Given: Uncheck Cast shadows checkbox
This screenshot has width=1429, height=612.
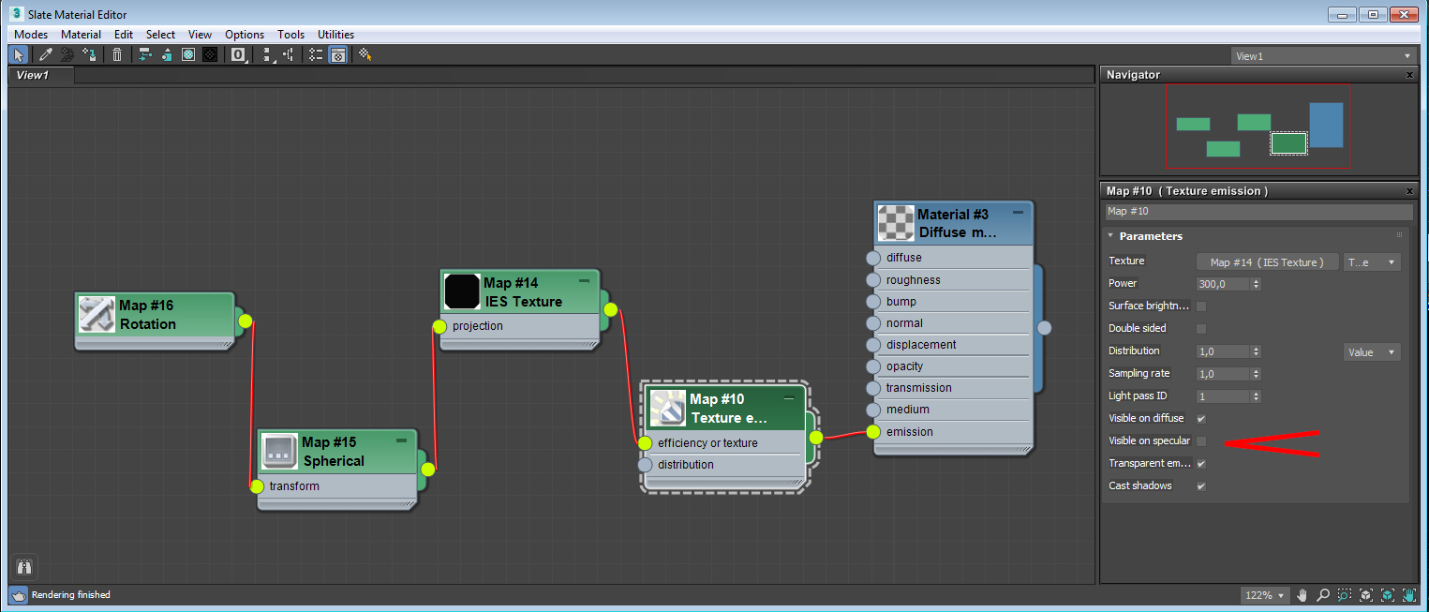Looking at the screenshot, I should click(1201, 486).
